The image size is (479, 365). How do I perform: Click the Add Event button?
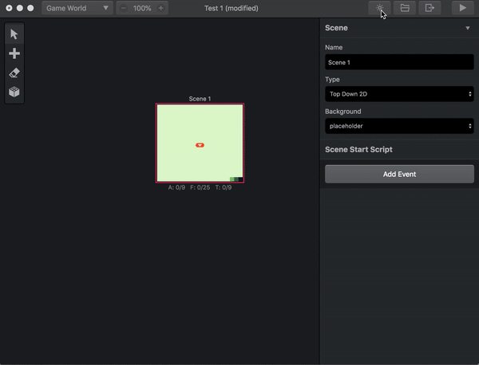click(x=399, y=174)
